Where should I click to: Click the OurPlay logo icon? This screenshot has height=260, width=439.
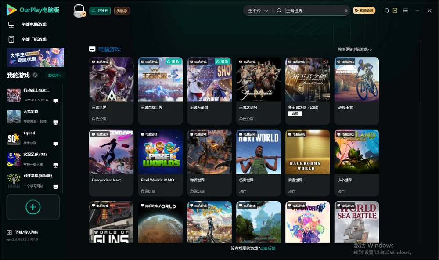coord(11,10)
